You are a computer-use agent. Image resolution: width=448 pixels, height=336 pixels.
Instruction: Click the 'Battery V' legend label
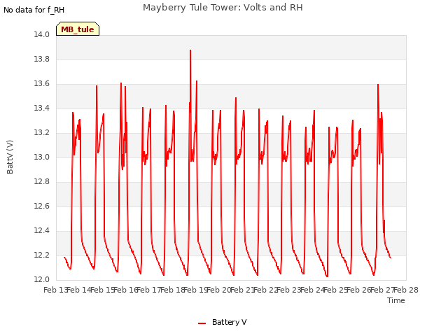pos(229,322)
